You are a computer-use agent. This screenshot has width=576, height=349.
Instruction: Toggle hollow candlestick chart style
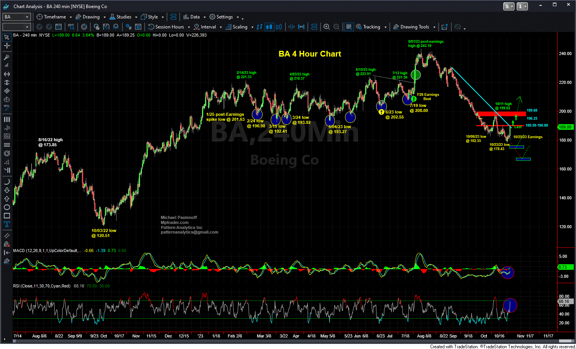(x=279, y=27)
